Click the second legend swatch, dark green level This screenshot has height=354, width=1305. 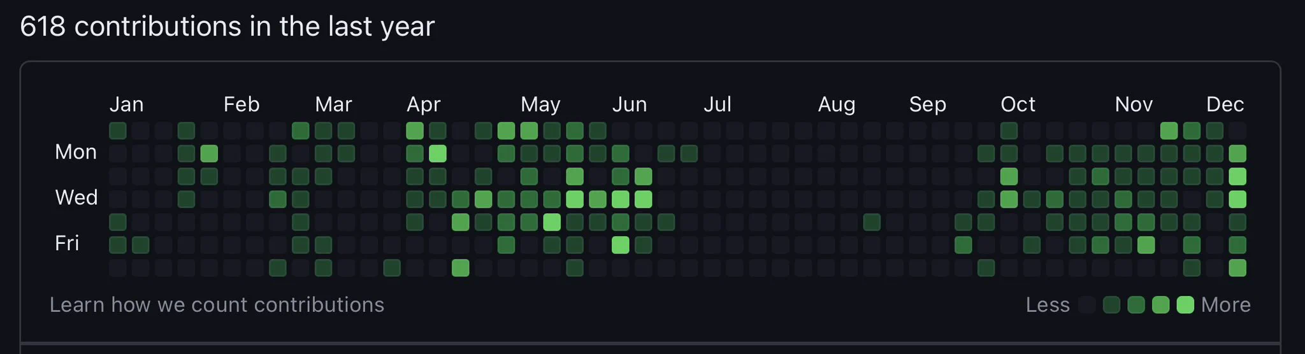(1112, 305)
